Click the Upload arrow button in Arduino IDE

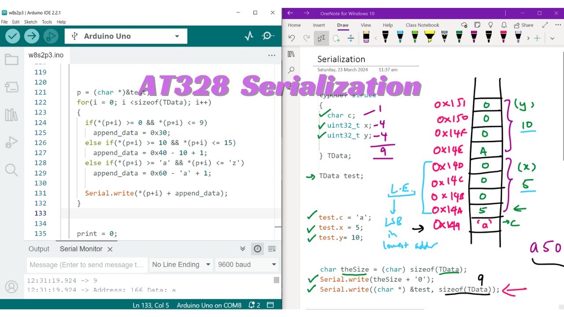pos(32,36)
